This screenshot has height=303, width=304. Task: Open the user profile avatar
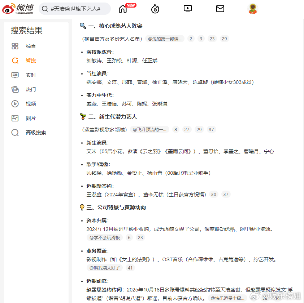tap(253, 9)
